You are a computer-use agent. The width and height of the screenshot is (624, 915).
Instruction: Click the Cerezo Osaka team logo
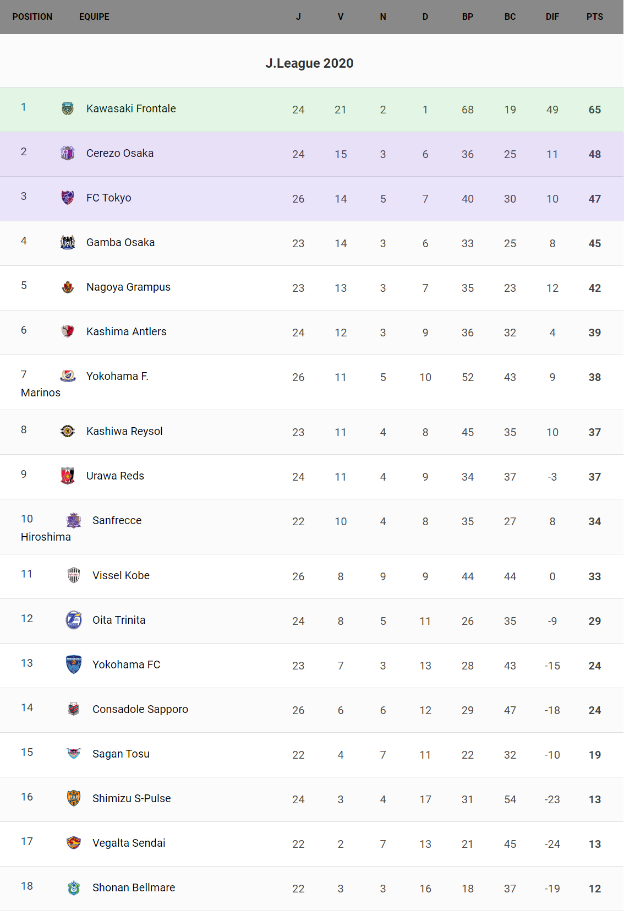(68, 153)
